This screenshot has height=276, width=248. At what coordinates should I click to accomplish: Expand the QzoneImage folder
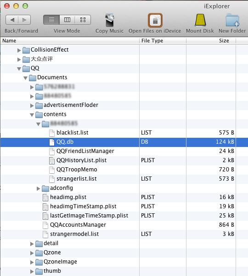click(x=32, y=262)
